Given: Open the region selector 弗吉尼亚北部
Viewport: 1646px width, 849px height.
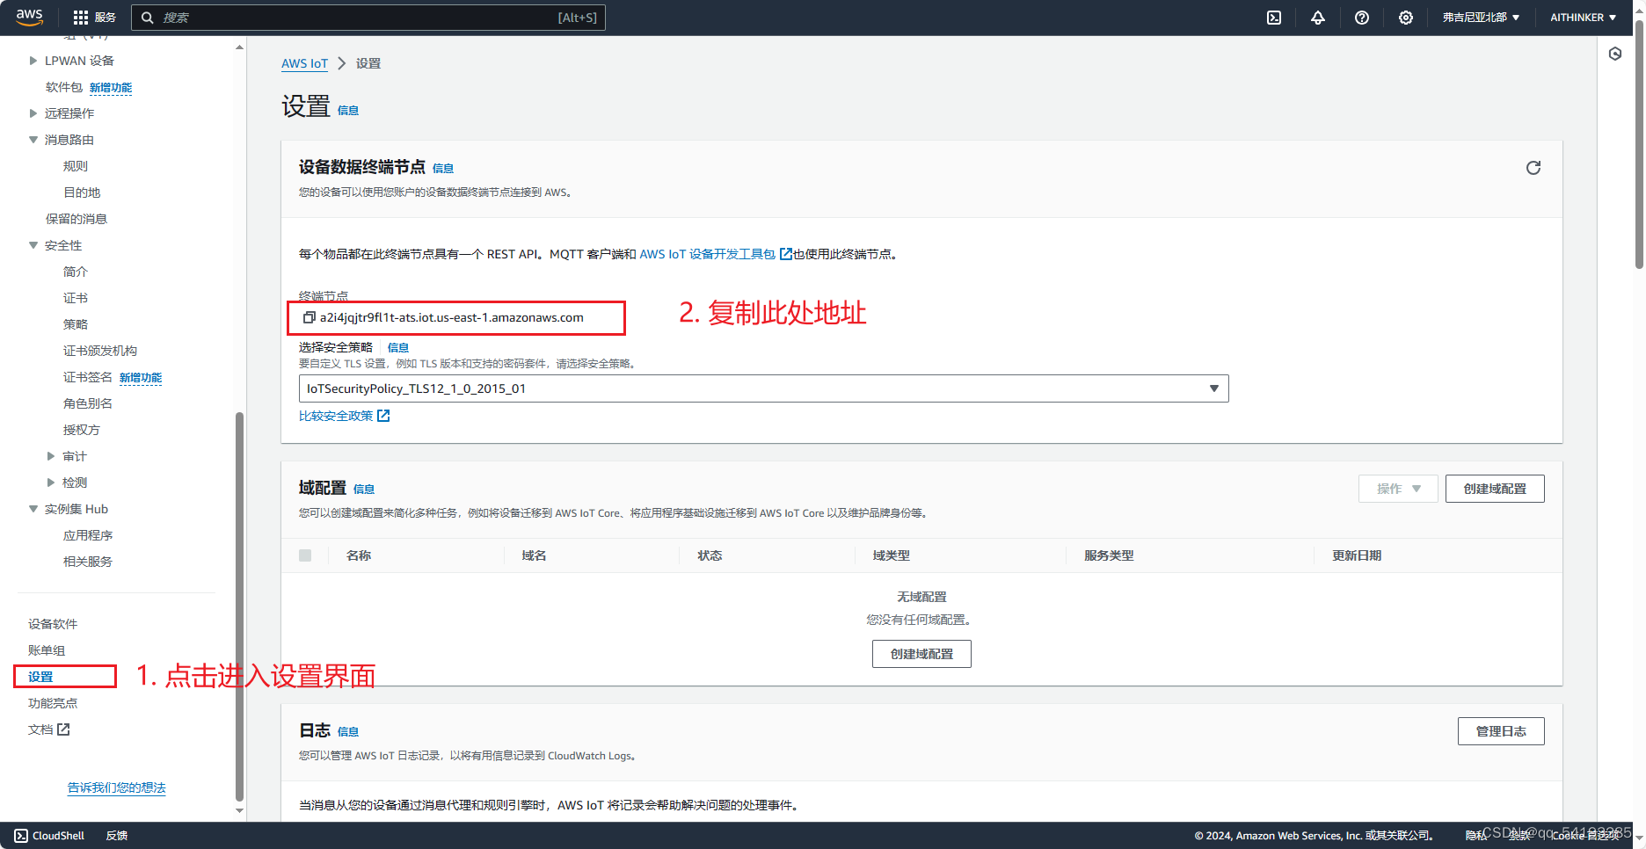Looking at the screenshot, I should tap(1481, 18).
